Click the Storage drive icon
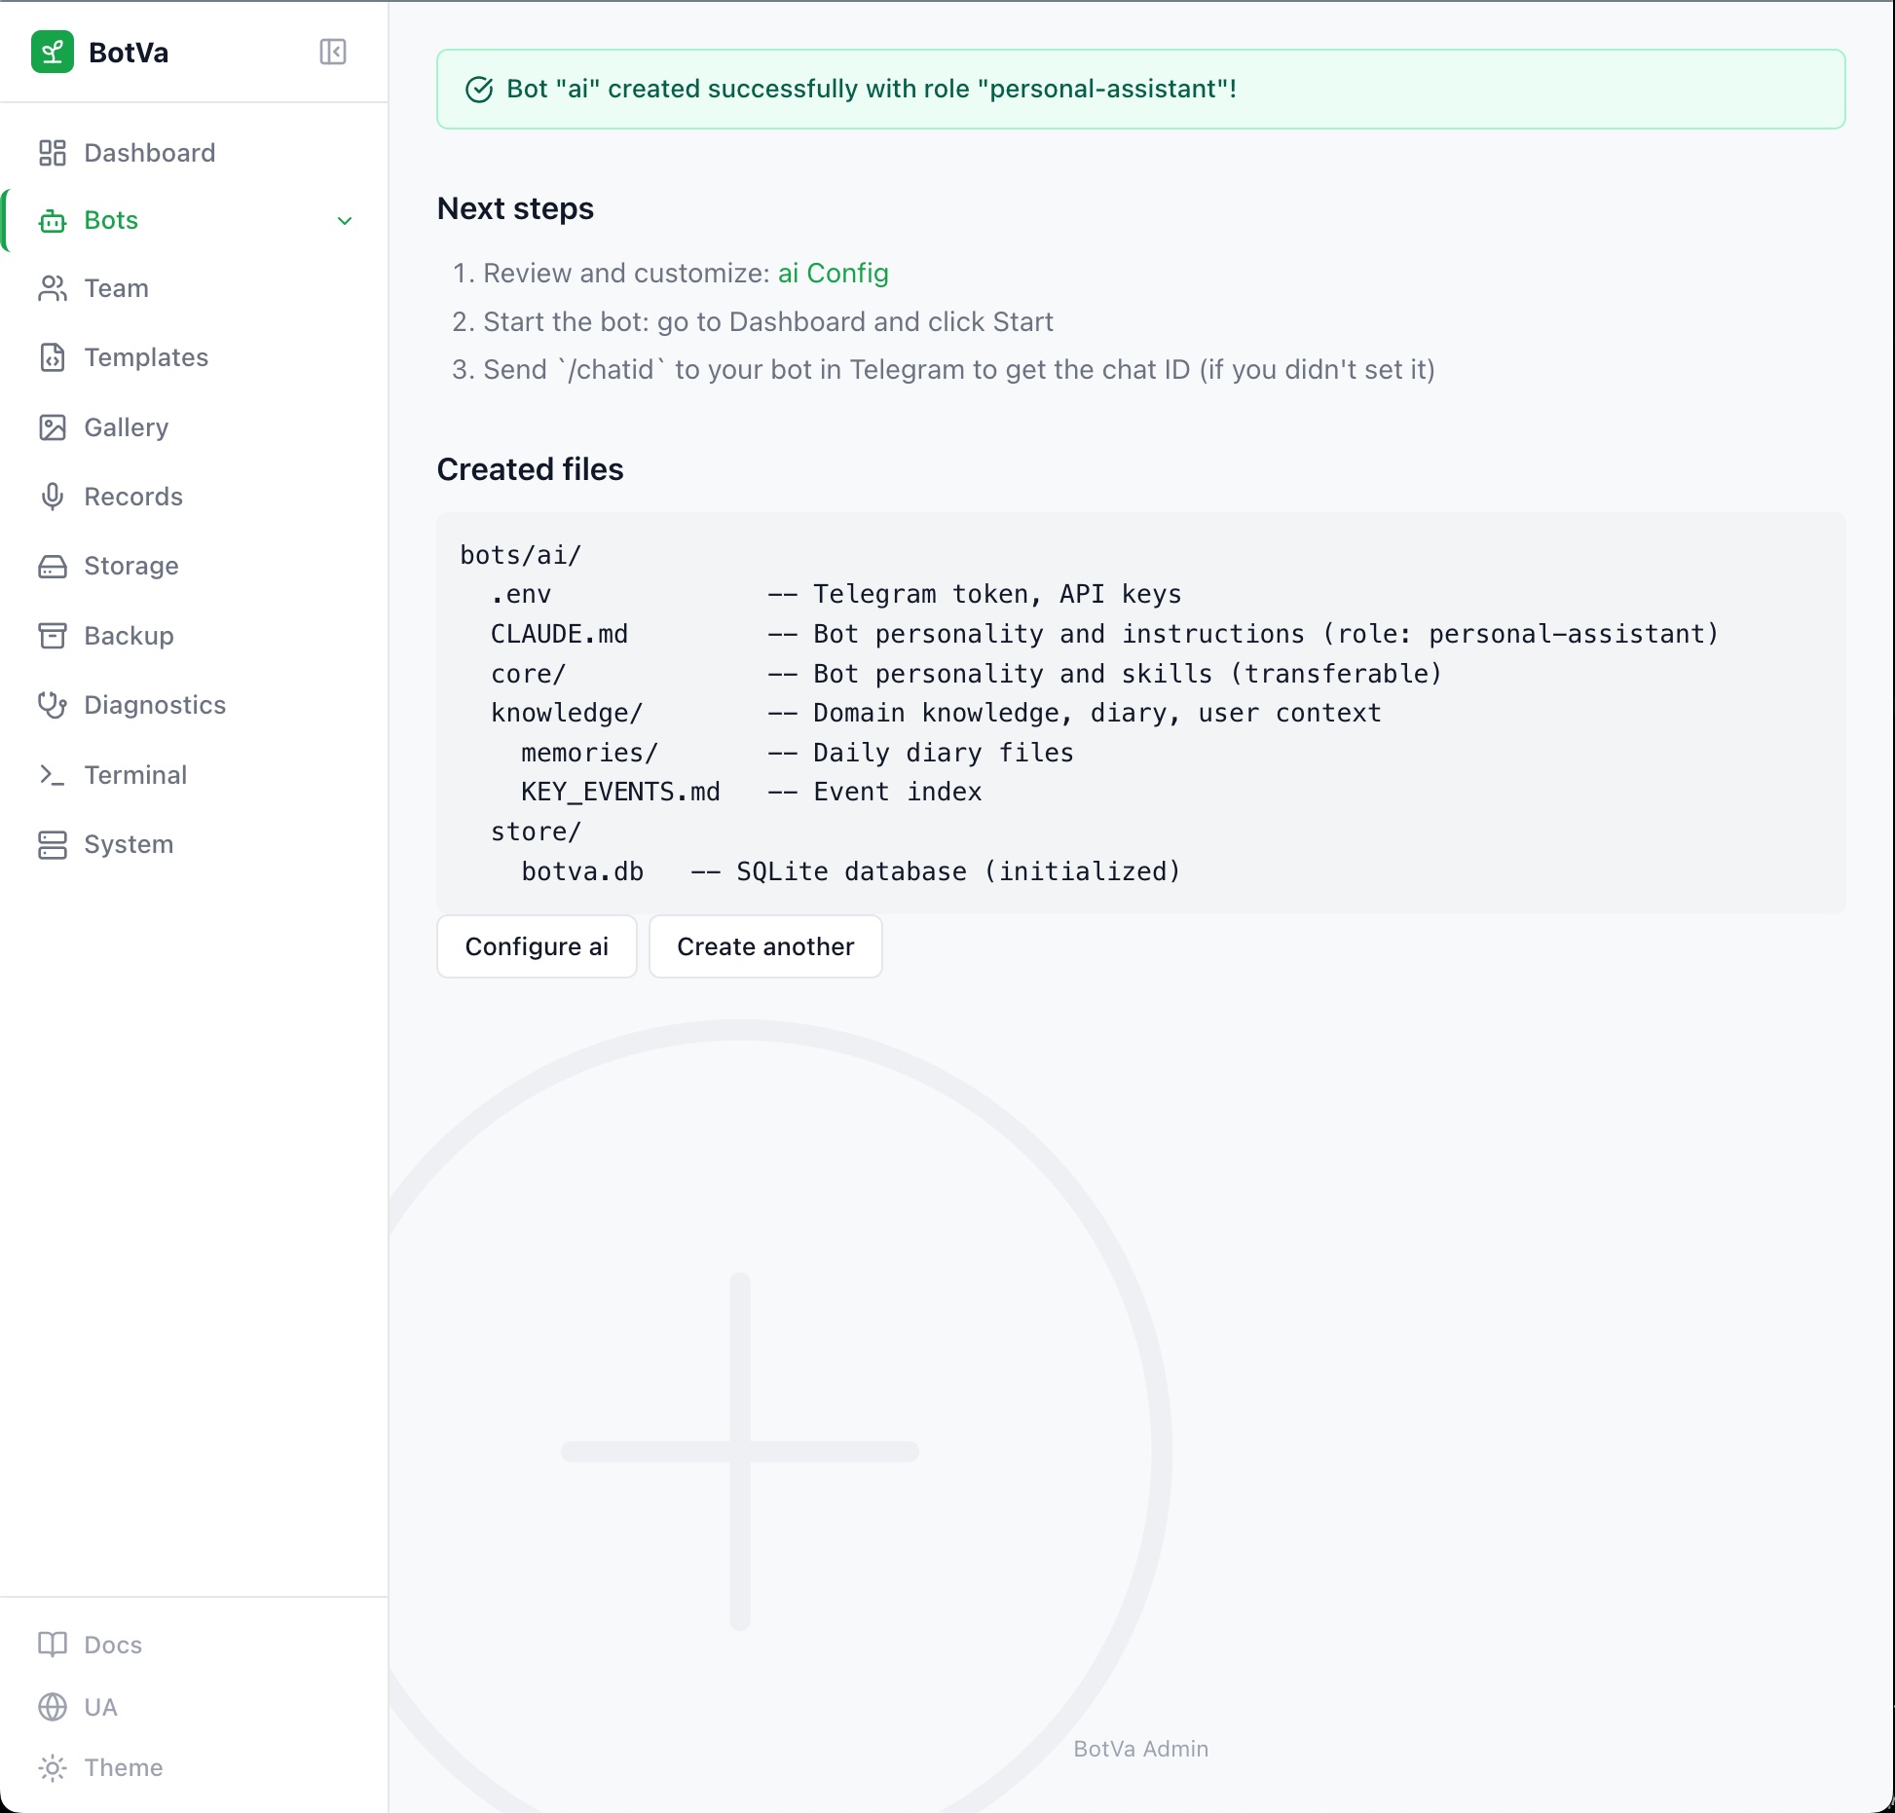1895x1813 pixels. [x=53, y=567]
